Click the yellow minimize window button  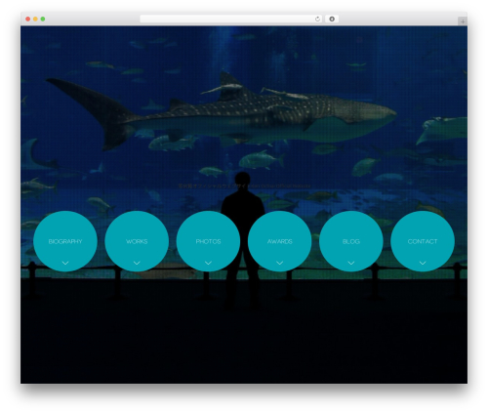pyautogui.click(x=35, y=19)
